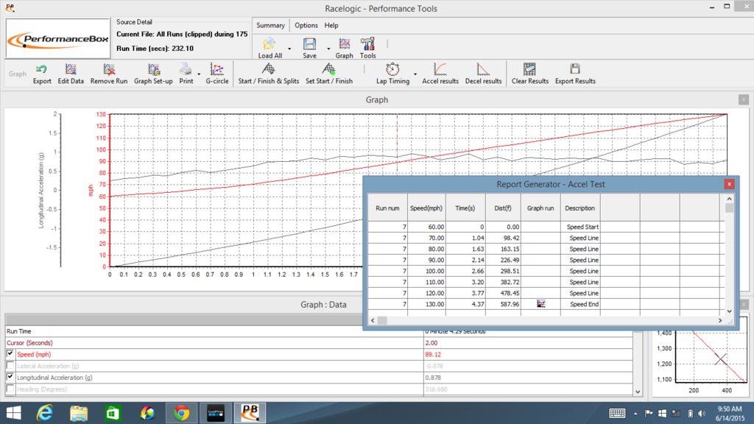Open Windows Store from taskbar
Image resolution: width=754 pixels, height=424 pixels.
point(113,413)
